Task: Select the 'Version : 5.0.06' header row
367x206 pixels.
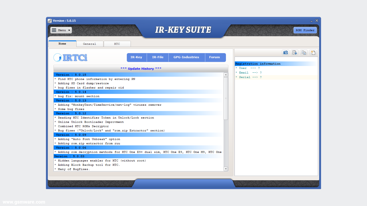Action: 139,148
